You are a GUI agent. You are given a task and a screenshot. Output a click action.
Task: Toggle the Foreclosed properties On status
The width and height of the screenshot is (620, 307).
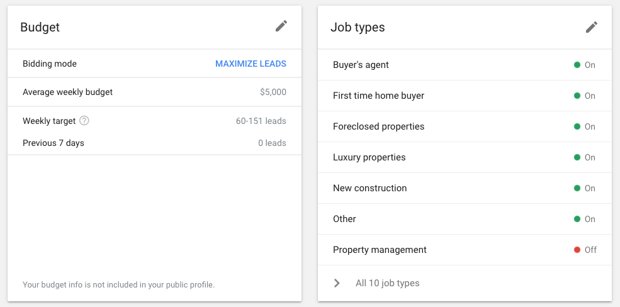(584, 126)
